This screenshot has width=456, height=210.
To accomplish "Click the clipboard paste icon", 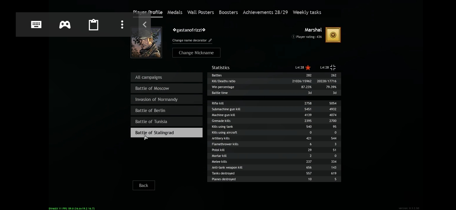I will coord(94,25).
